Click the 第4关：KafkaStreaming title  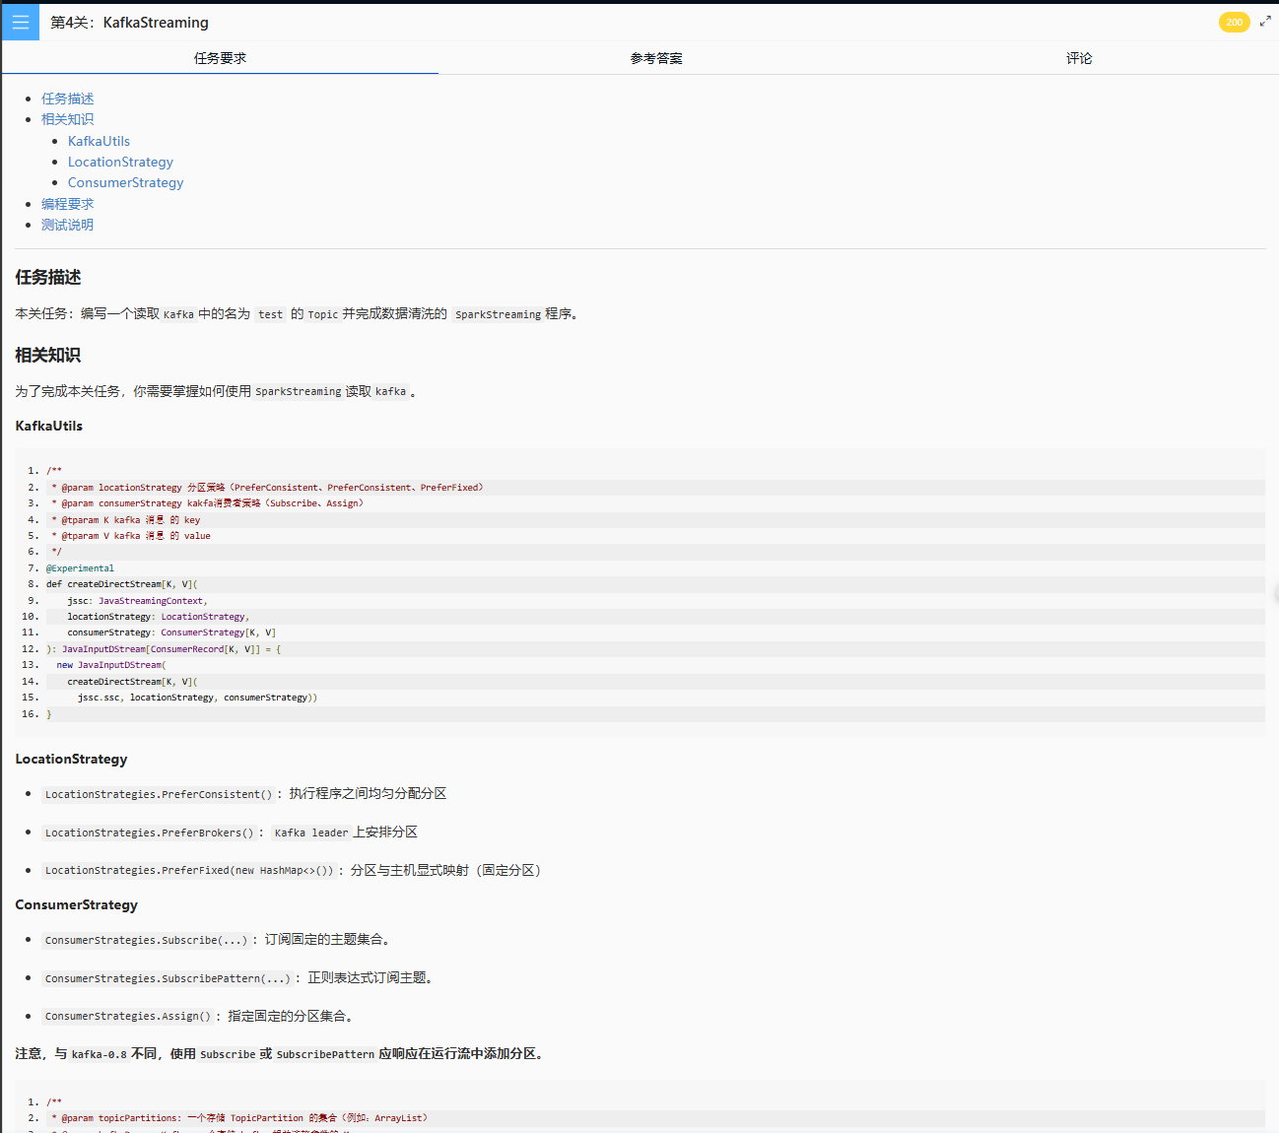(x=129, y=22)
